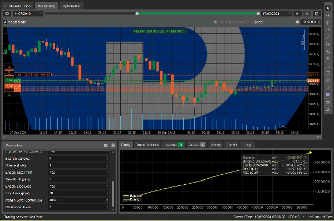Switch to the Optimization tab

pyautogui.click(x=71, y=6)
